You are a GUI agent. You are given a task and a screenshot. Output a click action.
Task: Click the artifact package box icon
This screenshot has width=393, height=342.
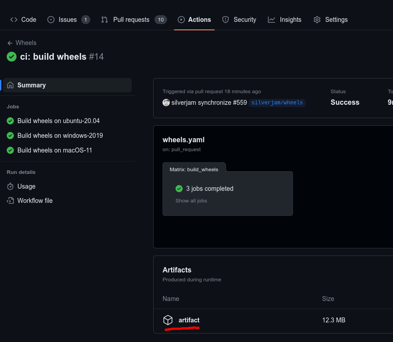coord(168,320)
